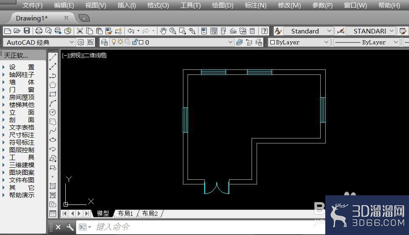Open a file with the folder icon
This screenshot has height=235, width=409.
pyautogui.click(x=17, y=31)
